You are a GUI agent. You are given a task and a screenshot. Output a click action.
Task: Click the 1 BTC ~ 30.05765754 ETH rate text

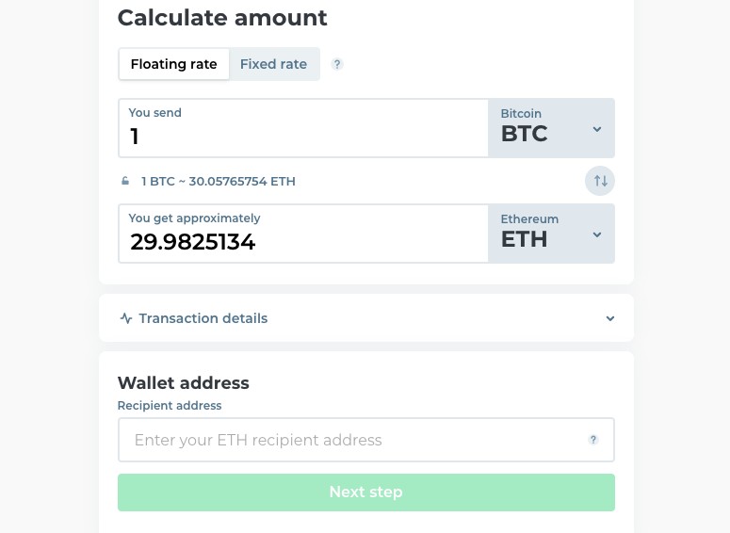pos(219,181)
